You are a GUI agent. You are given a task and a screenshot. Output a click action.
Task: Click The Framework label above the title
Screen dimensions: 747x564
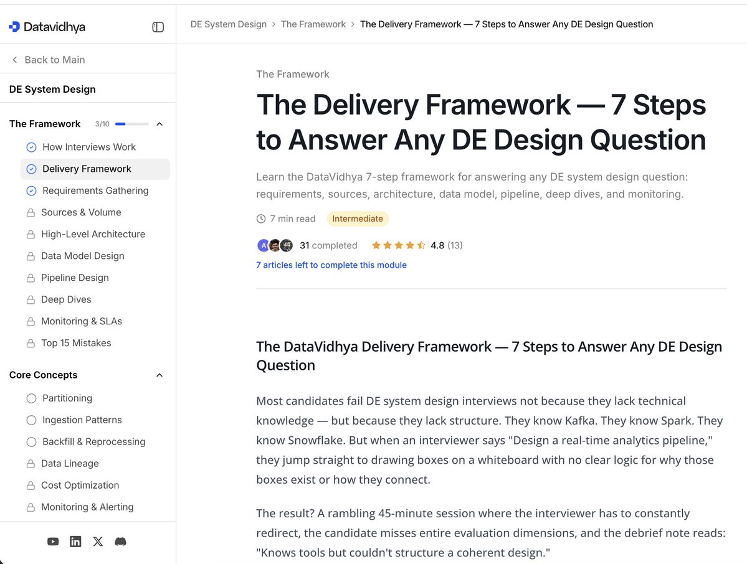pos(293,74)
